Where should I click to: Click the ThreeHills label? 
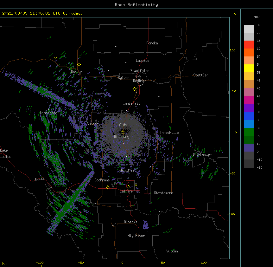click(169, 133)
